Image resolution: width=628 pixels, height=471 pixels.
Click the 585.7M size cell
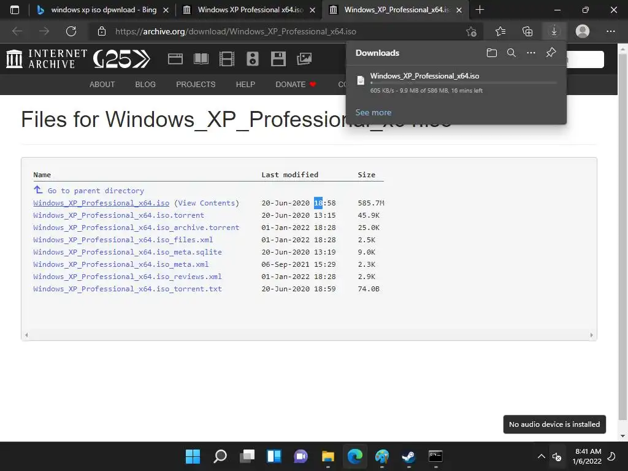371,203
